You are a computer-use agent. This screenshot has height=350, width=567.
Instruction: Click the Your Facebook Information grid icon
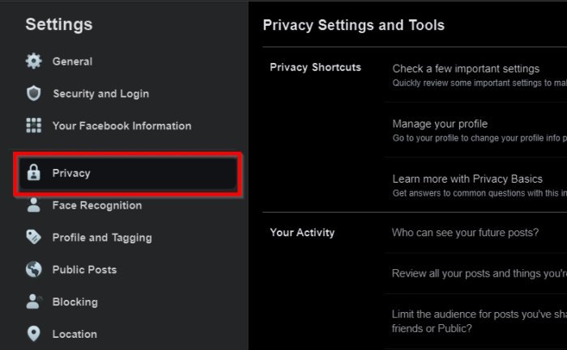(33, 126)
